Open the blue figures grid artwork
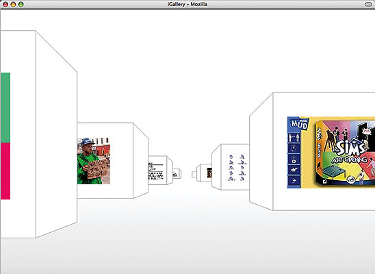This screenshot has width=375, height=274. click(237, 168)
